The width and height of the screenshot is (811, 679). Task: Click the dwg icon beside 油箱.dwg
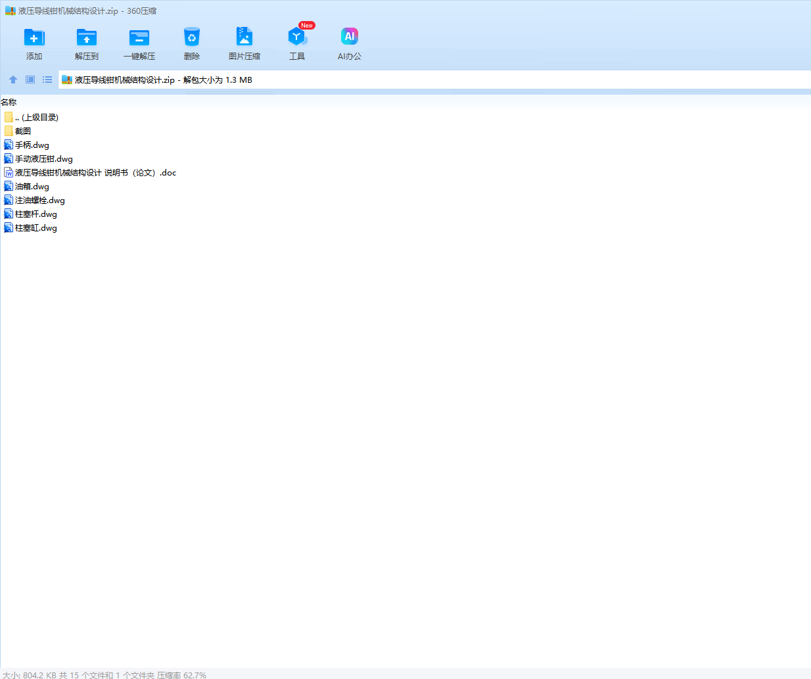click(x=9, y=186)
